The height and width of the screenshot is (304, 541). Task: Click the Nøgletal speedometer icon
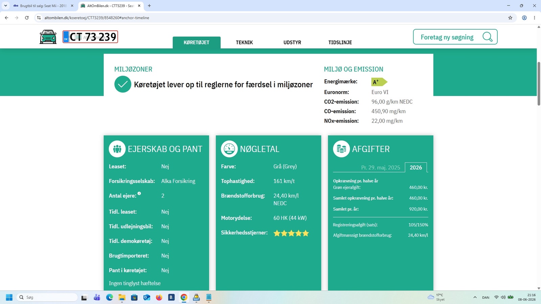(x=229, y=149)
